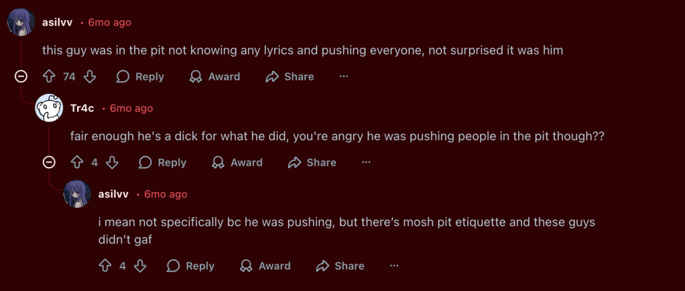Award Tr4c's comment
Viewport: 685px width, 291px height.
point(237,162)
